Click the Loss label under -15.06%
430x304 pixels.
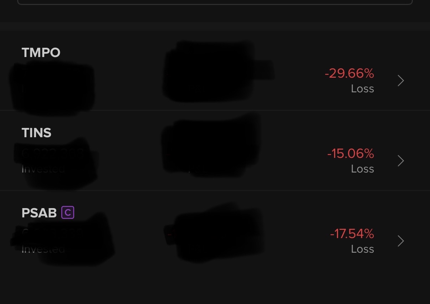[x=362, y=169]
